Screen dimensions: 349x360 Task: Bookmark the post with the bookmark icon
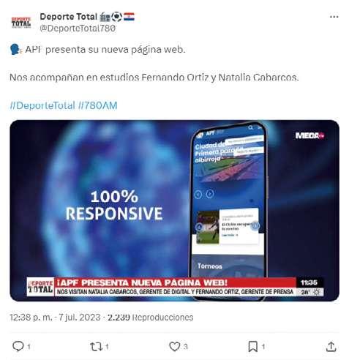(252, 346)
